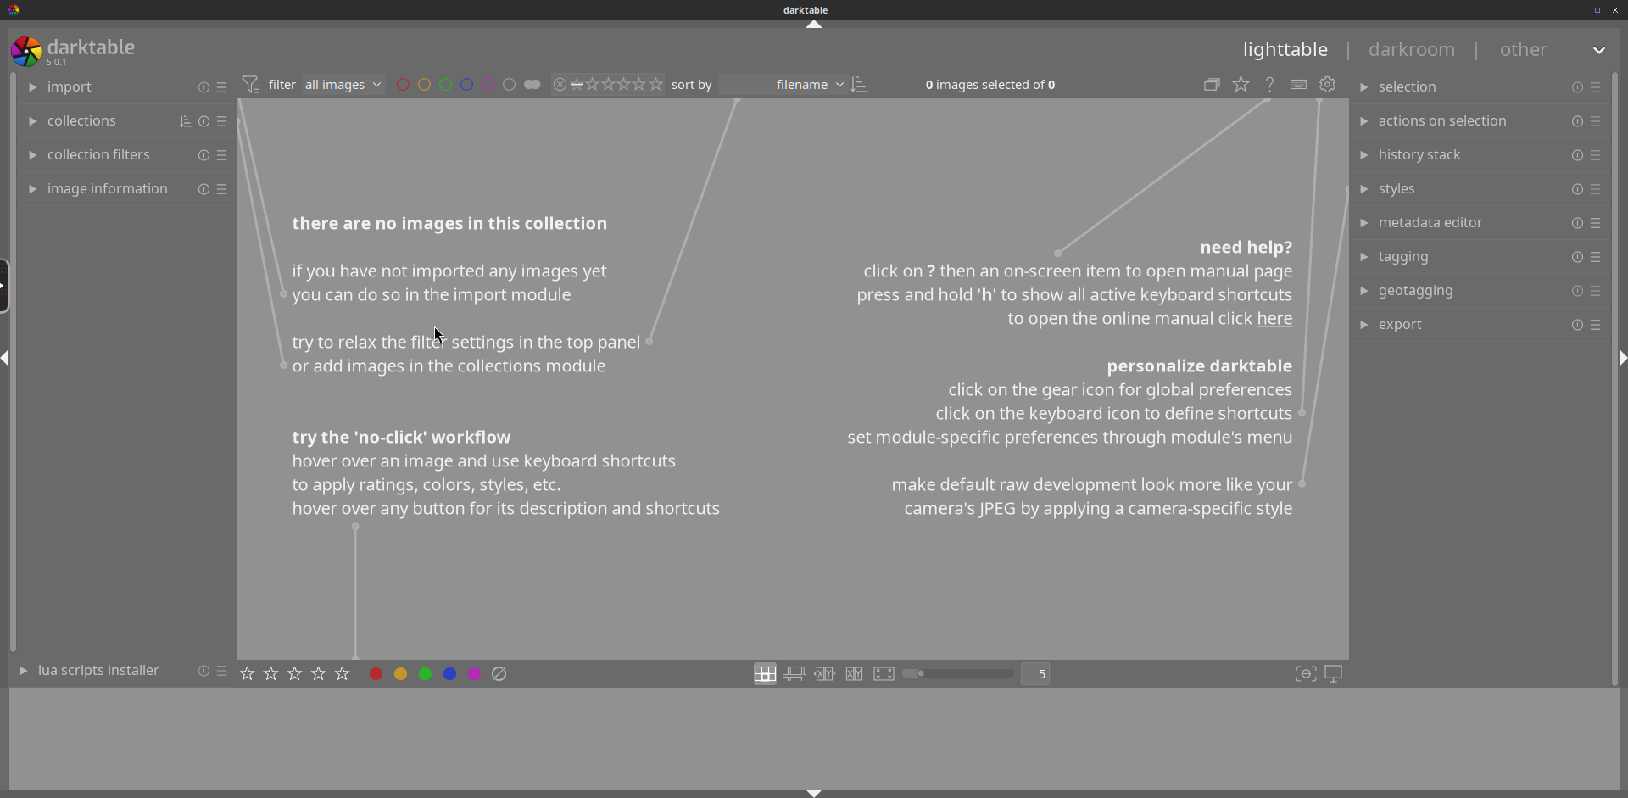Toggle focus peaking icon in bottom bar

tap(1306, 674)
